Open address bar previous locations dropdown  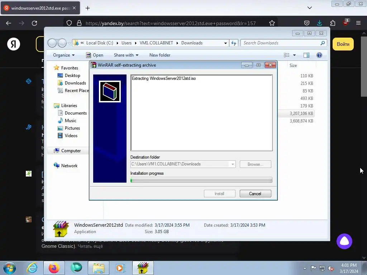pos(225,43)
